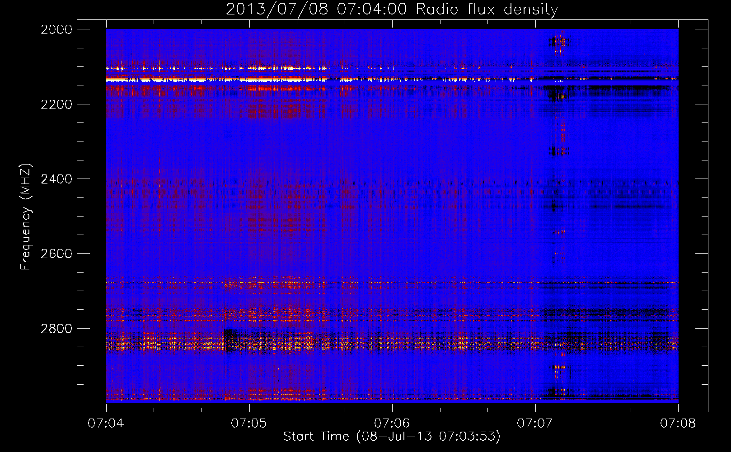Click the 07:07 time tick label
This screenshot has height=452, width=731.
pyautogui.click(x=535, y=424)
